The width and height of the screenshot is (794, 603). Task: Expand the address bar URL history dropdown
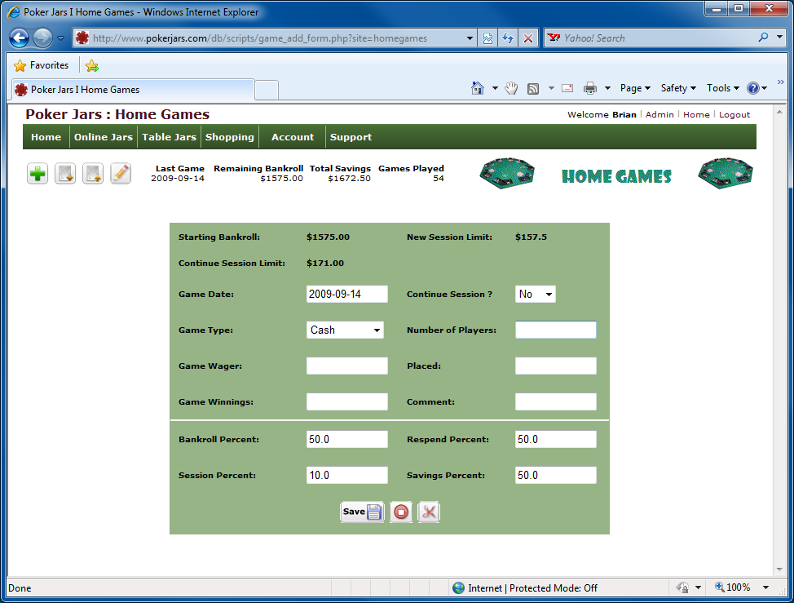[x=470, y=38]
